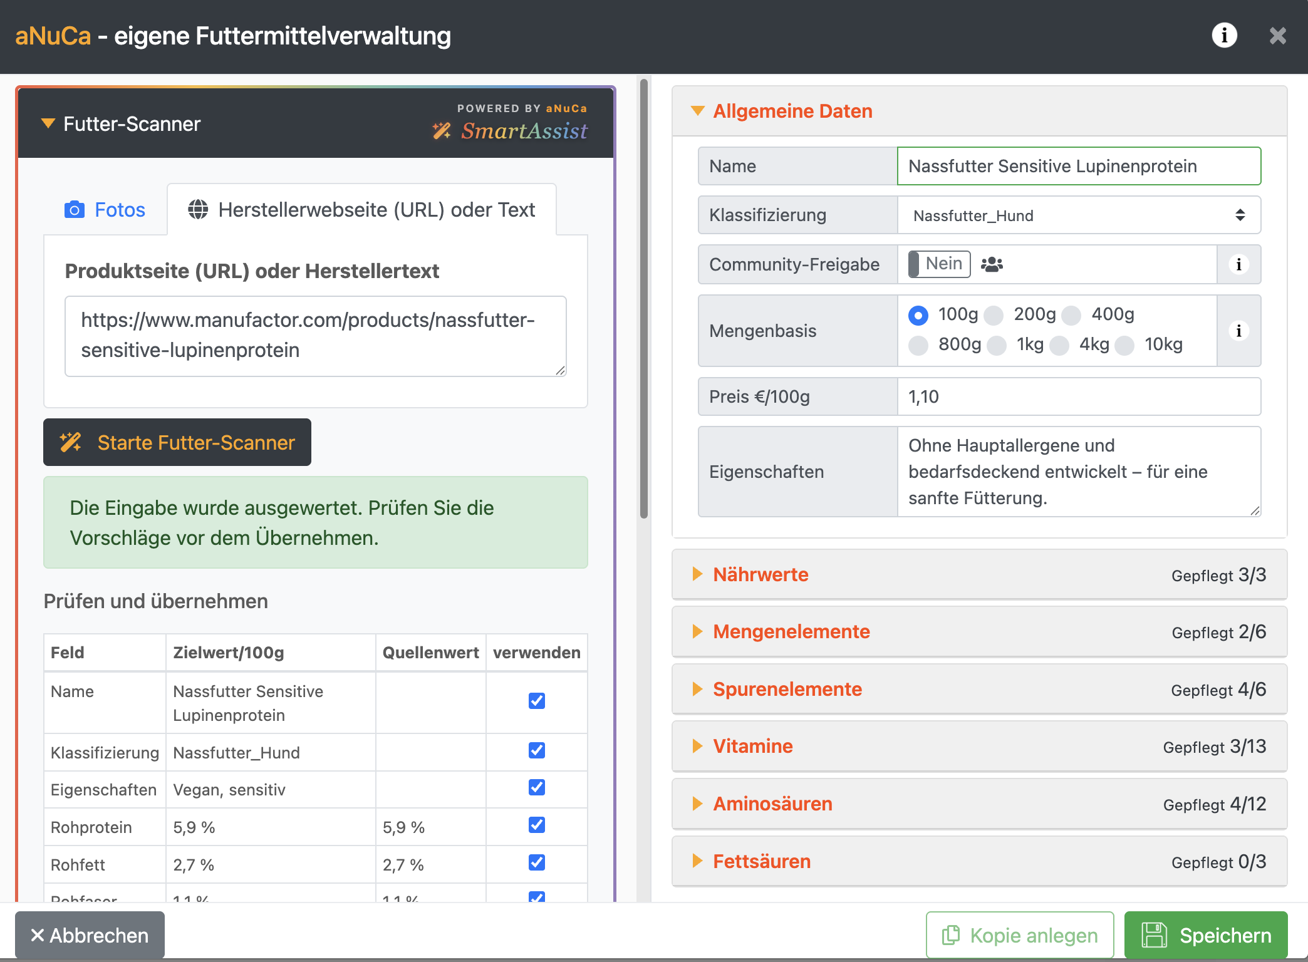The width and height of the screenshot is (1308, 962).
Task: Click the SmartAssist magic wand icon
Action: coord(442,130)
